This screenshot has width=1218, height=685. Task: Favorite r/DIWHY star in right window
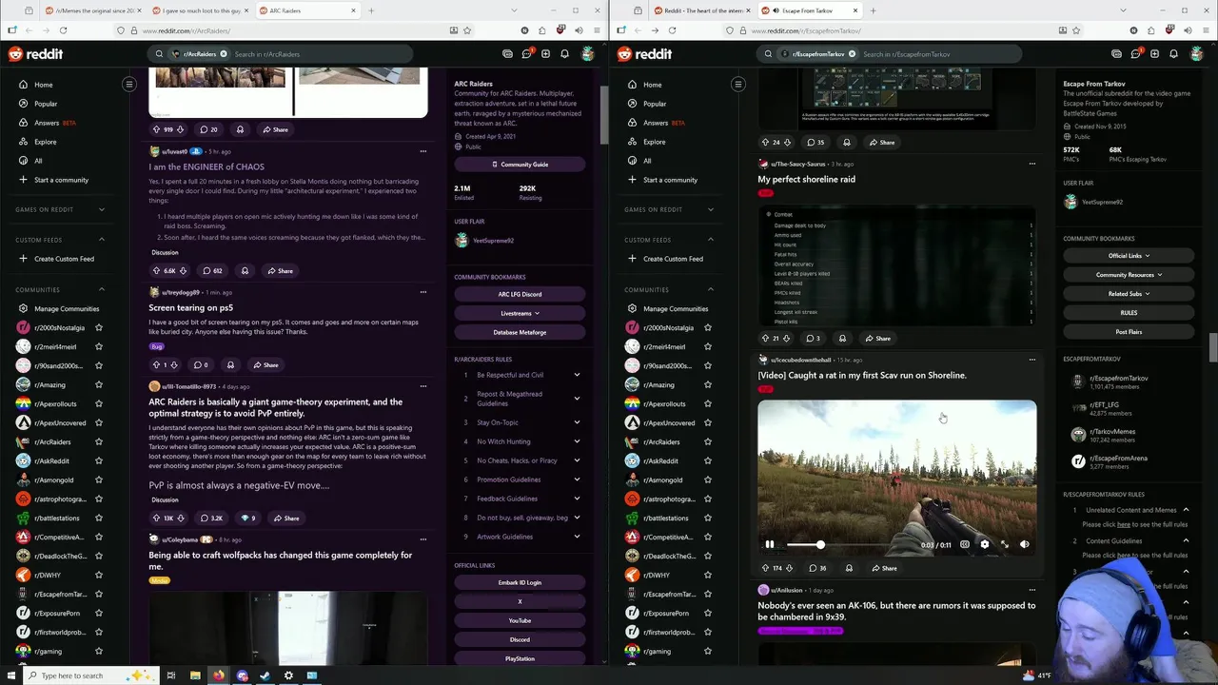pyautogui.click(x=708, y=575)
